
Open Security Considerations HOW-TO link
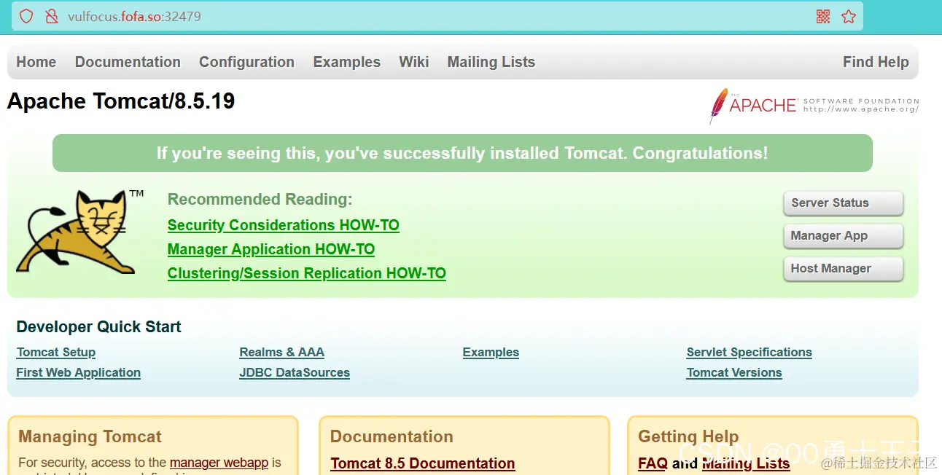point(284,225)
